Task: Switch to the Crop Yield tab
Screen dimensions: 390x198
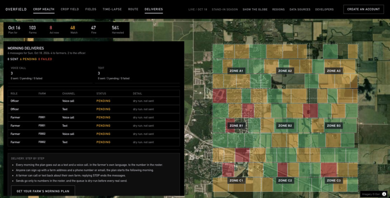Action: tap(70, 9)
